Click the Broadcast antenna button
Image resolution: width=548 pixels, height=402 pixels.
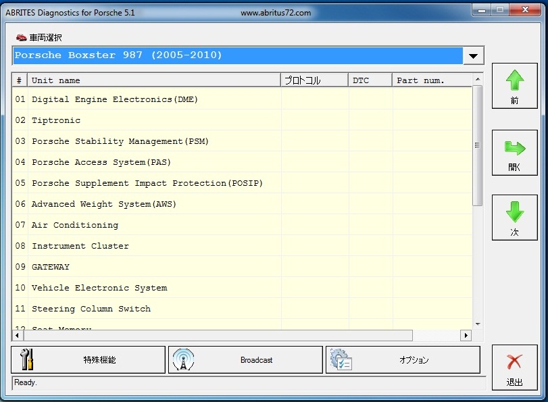[245, 359]
